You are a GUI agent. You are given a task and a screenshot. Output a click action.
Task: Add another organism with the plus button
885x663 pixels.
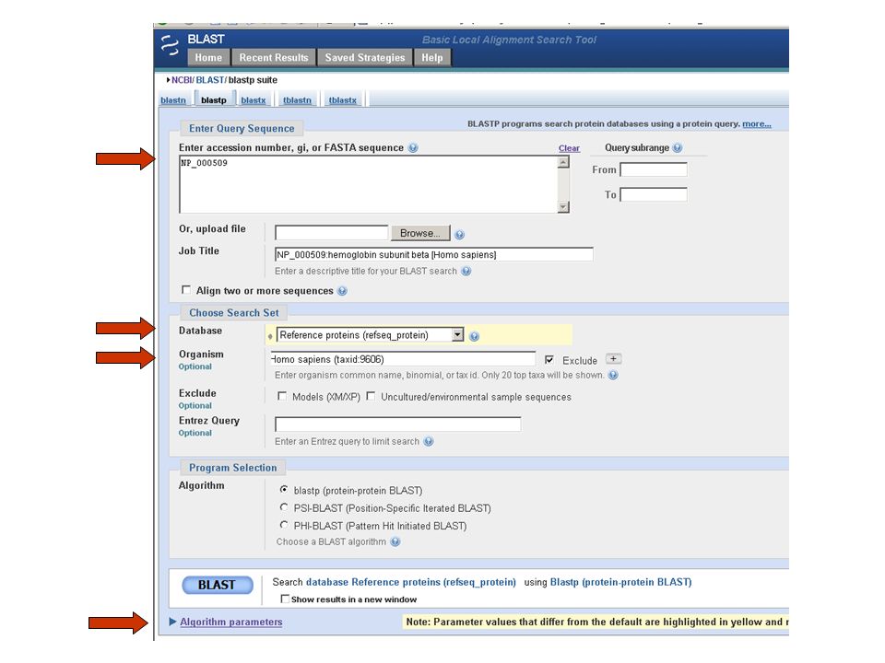(614, 359)
